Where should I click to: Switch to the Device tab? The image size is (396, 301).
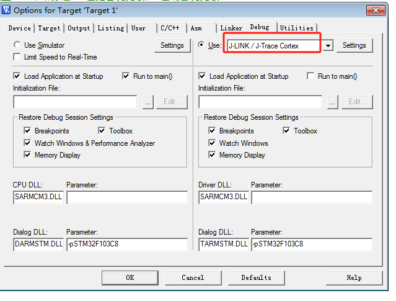(19, 28)
